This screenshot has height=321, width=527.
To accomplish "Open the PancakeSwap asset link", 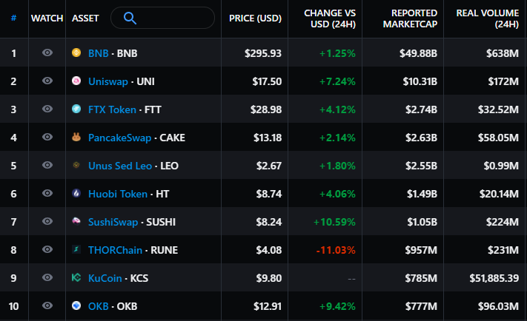I will point(119,138).
